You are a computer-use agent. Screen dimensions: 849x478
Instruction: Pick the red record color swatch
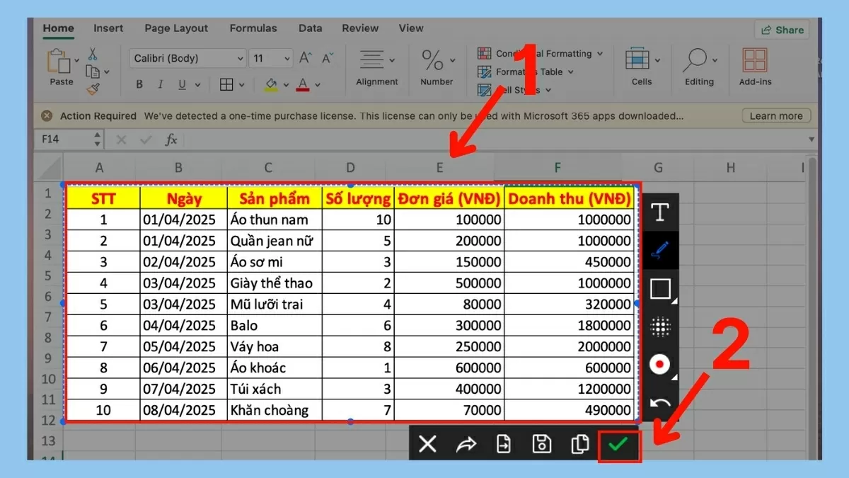pos(659,365)
